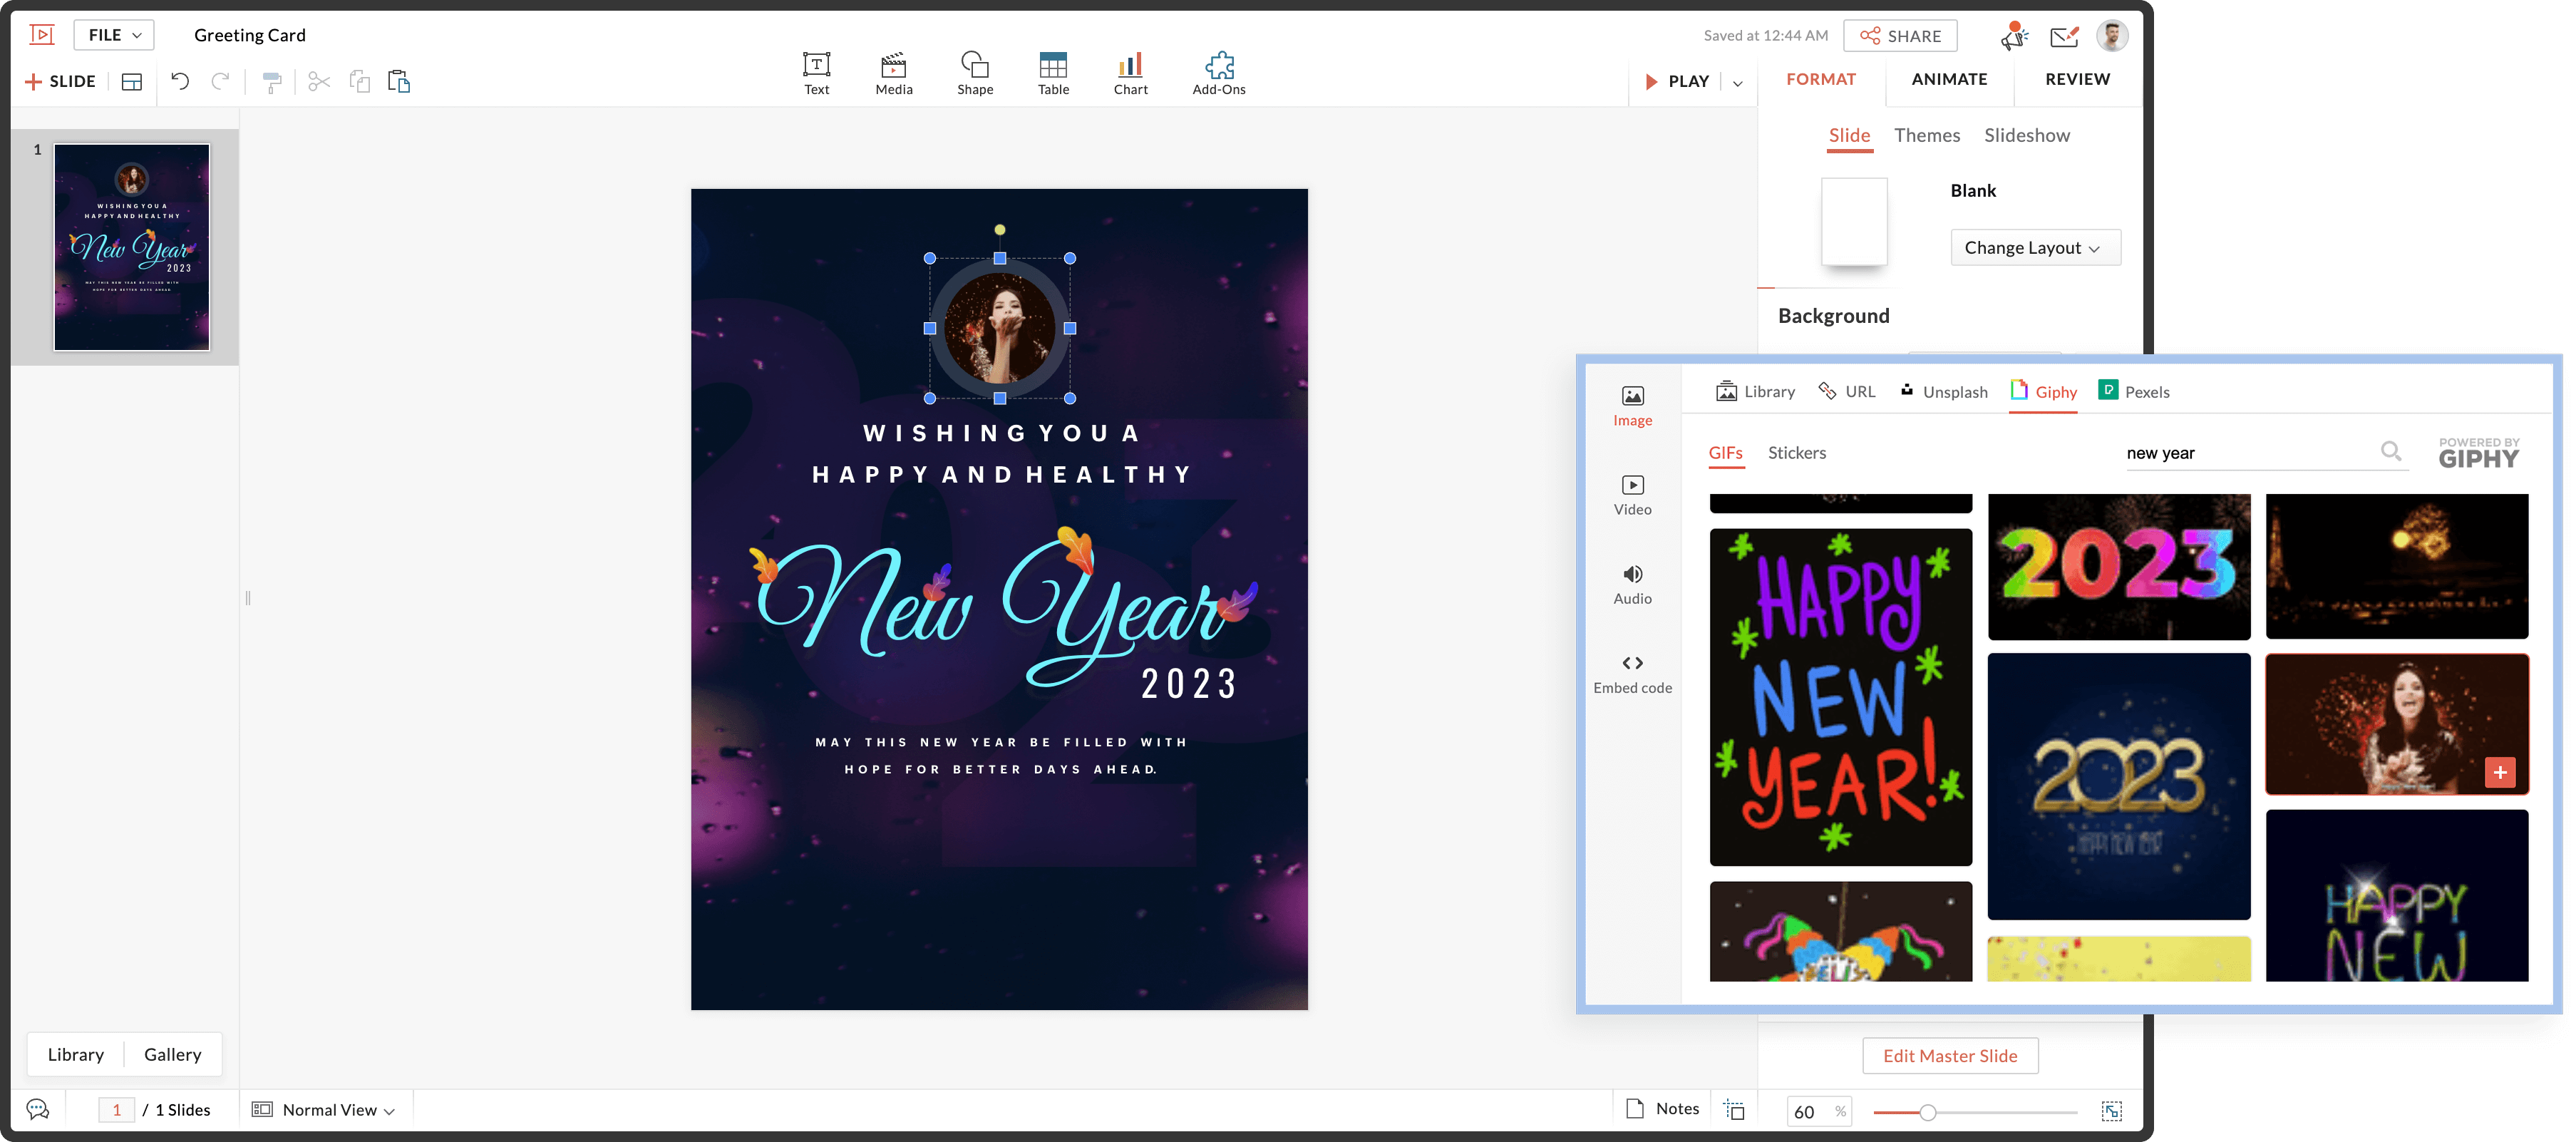The height and width of the screenshot is (1142, 2576).
Task: Add a Table to the slide
Action: pyautogui.click(x=1052, y=72)
